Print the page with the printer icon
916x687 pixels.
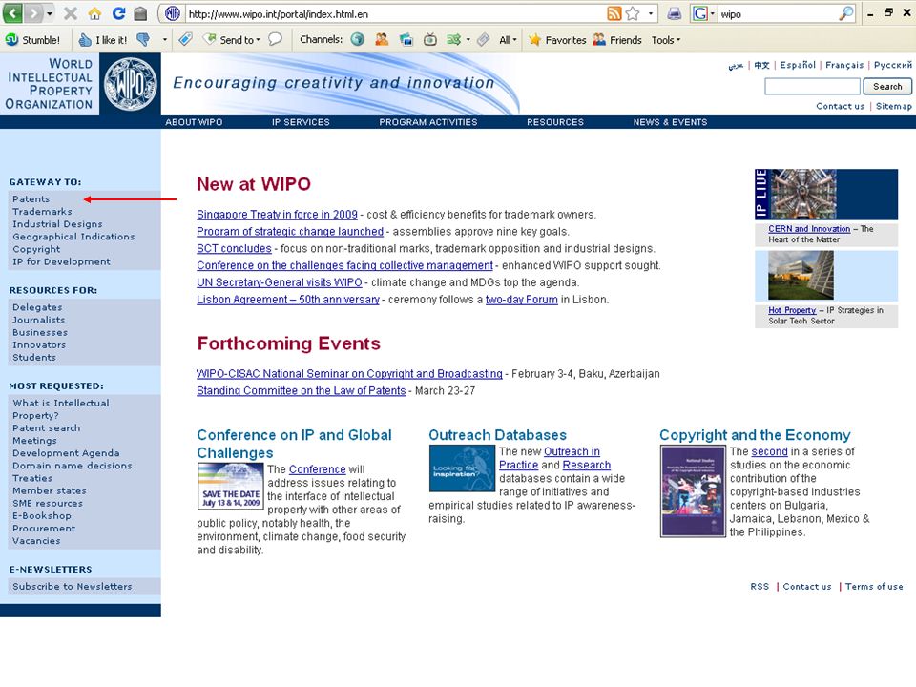click(x=675, y=13)
